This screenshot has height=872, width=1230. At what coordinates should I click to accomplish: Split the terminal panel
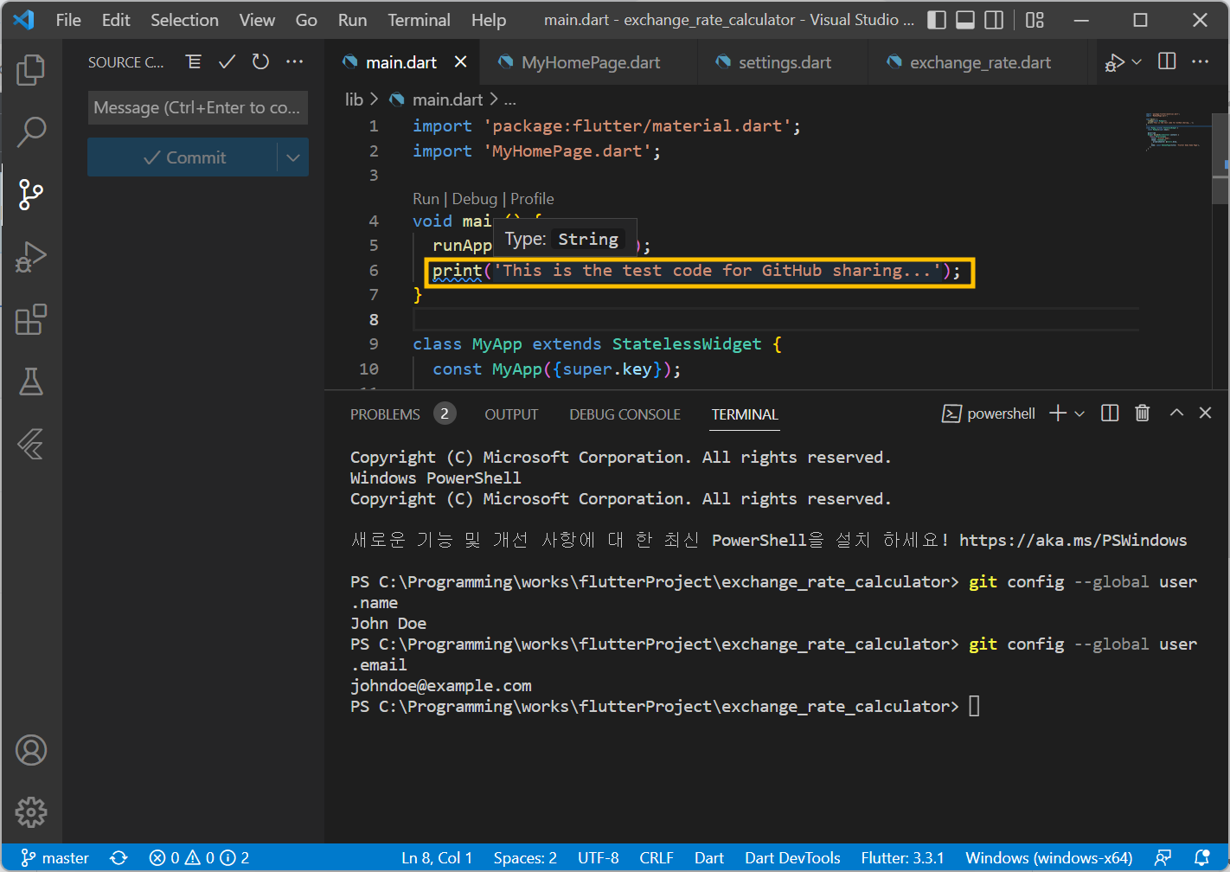coord(1110,414)
